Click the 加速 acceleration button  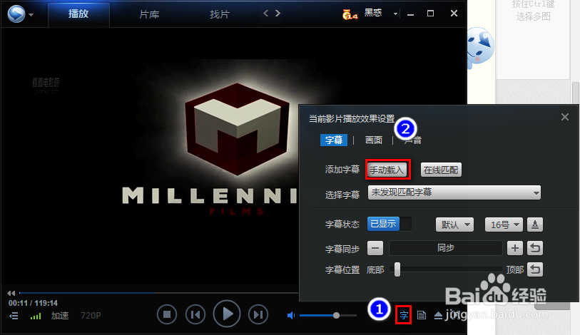click(x=60, y=316)
